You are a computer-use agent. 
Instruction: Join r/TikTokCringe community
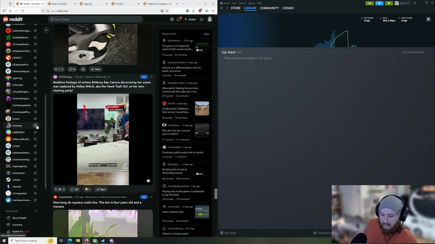coord(144,77)
